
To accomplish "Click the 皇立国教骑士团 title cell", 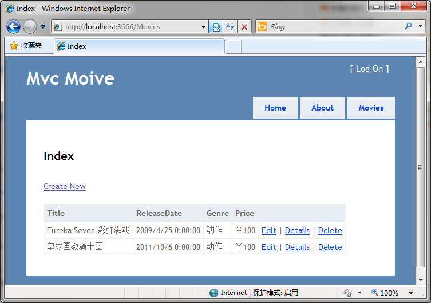I will point(88,247).
